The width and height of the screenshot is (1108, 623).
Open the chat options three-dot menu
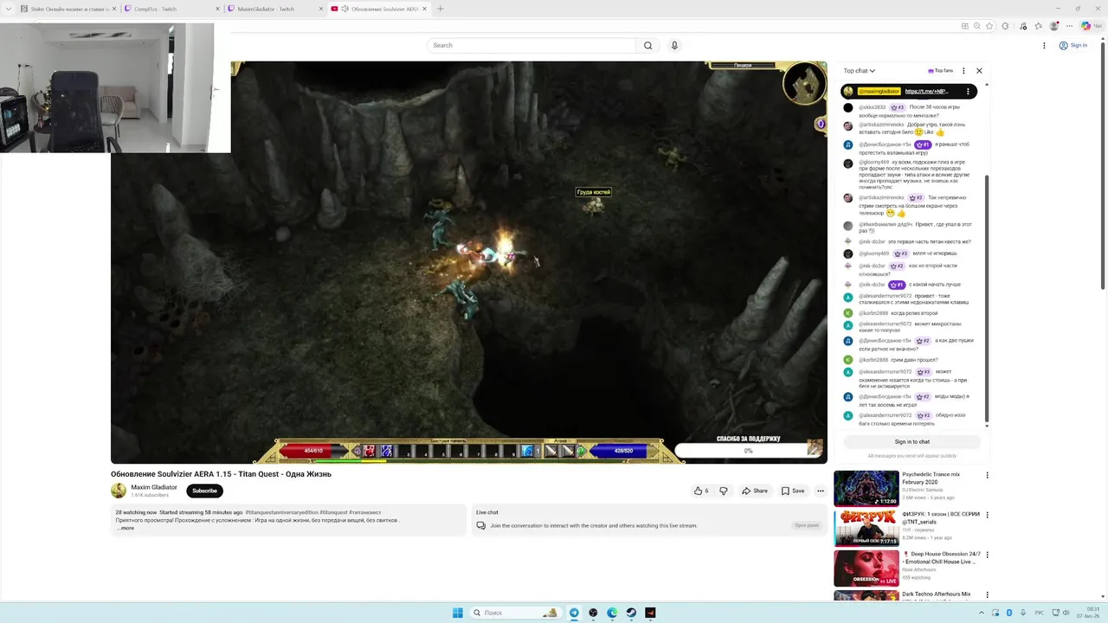tap(963, 71)
